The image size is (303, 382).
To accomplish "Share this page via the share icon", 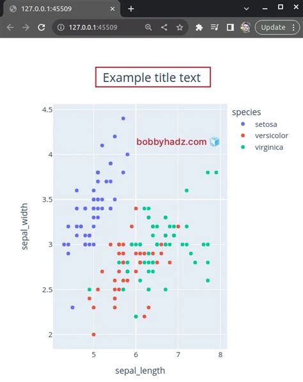I will [164, 28].
